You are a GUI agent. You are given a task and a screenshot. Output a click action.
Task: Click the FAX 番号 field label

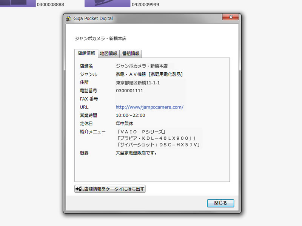point(89,99)
